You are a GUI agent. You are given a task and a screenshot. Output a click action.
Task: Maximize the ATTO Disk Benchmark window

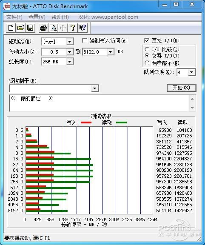pos(176,5)
